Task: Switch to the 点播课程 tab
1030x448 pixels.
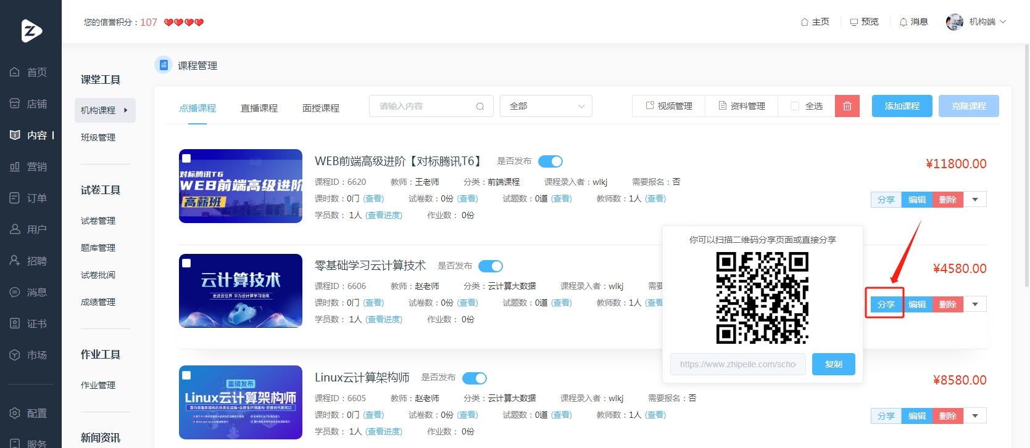Action: (197, 108)
